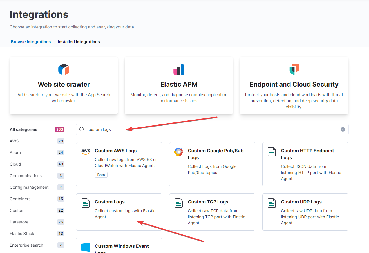Screen dimensions: 369x253
Task: Click the Endpoint and Cloud Security logo
Action: pos(294,69)
